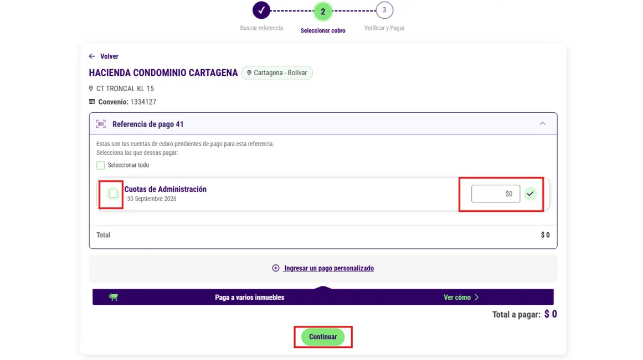Image resolution: width=643 pixels, height=360 pixels.
Task: Click the Verificar y Pagar step label
Action: 384,28
